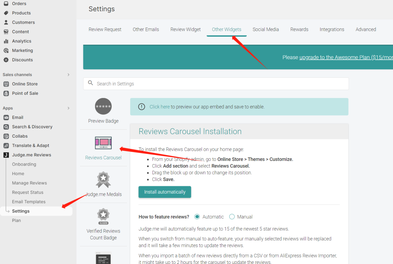Click the Settings page title
Viewport: 393px width, 264px height.
pos(102,9)
